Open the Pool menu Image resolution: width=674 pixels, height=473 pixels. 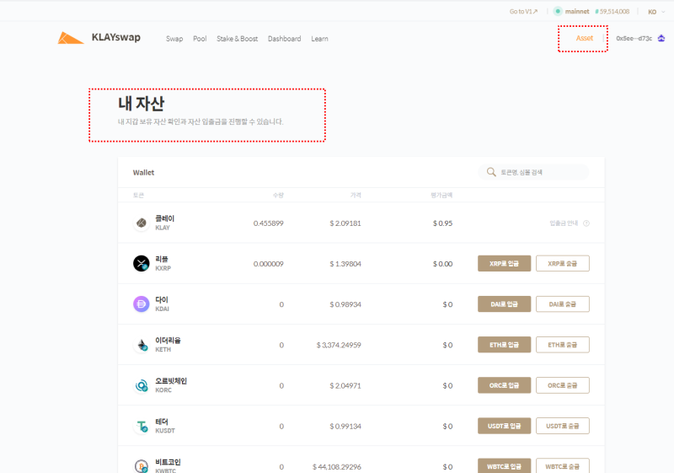point(200,39)
